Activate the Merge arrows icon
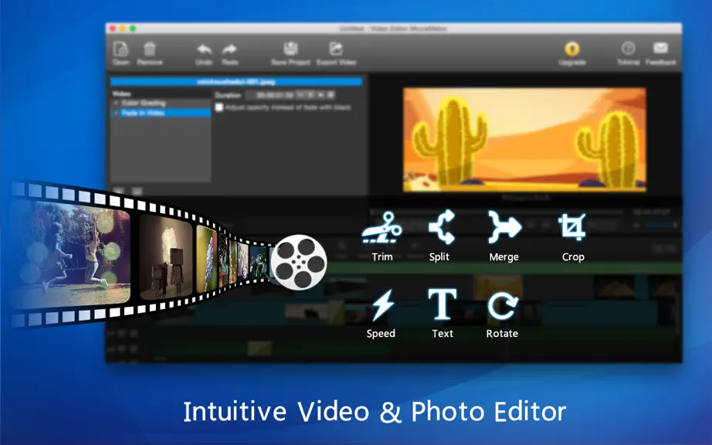Viewport: 712px width, 445px height. coord(504,226)
